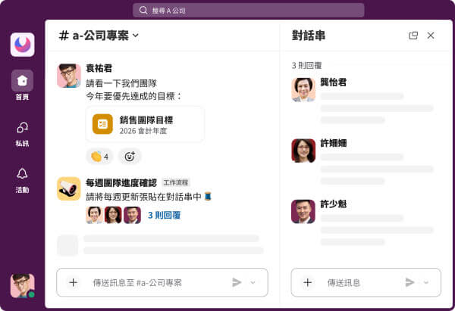455x311 pixels.
Task: Expand send options arrow in thread composer
Action: tap(426, 282)
